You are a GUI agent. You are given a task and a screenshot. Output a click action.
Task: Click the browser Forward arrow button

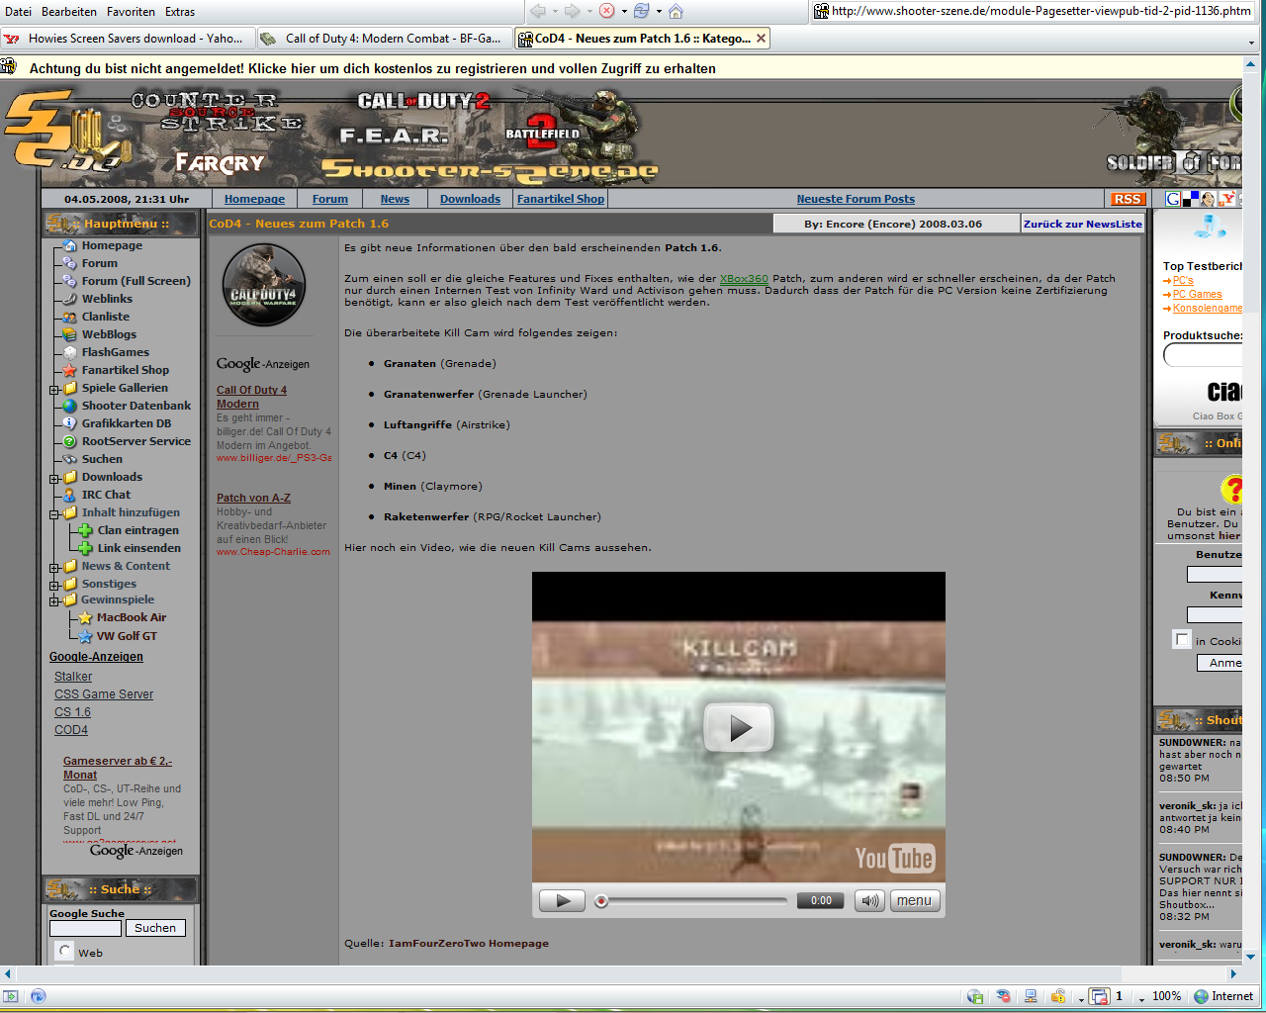point(572,11)
